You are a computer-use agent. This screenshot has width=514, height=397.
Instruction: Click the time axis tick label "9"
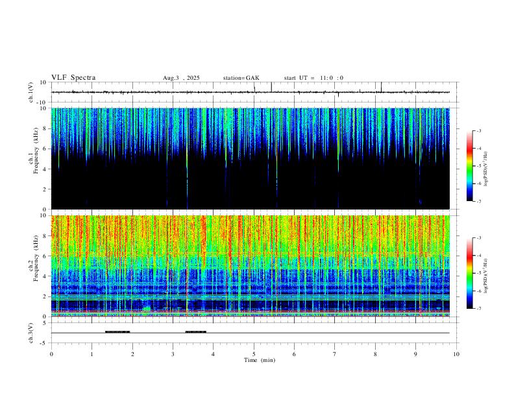[415, 354]
